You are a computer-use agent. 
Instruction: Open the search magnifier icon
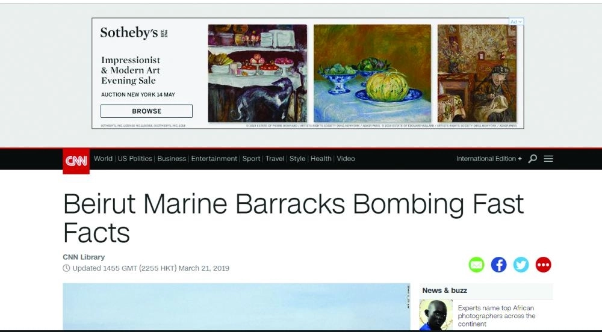point(533,159)
